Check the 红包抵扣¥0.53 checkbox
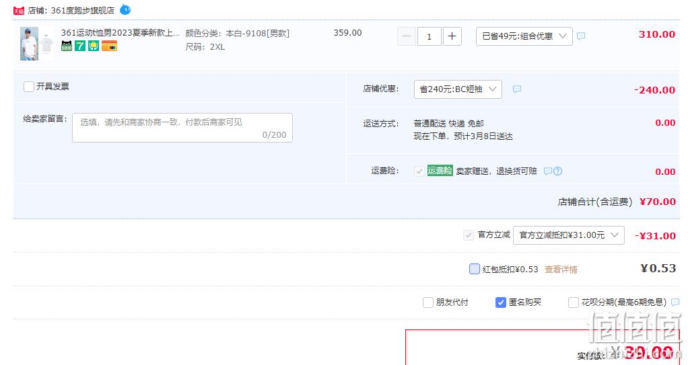This screenshot has width=688, height=365. [475, 269]
